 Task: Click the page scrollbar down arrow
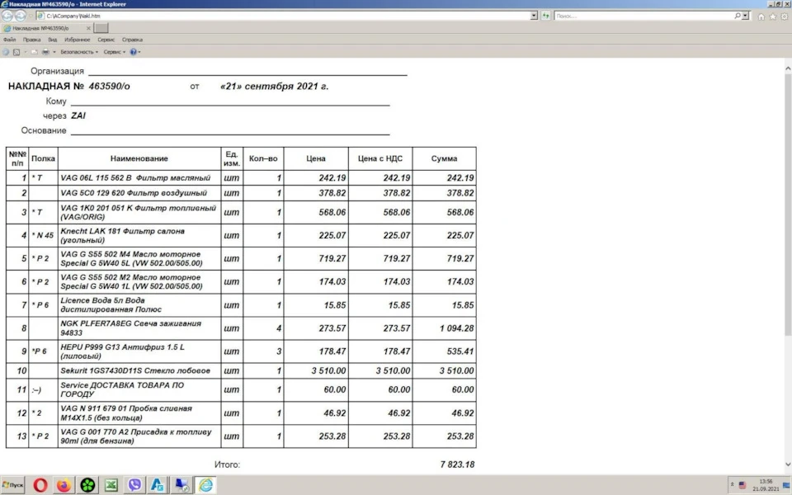(x=788, y=464)
